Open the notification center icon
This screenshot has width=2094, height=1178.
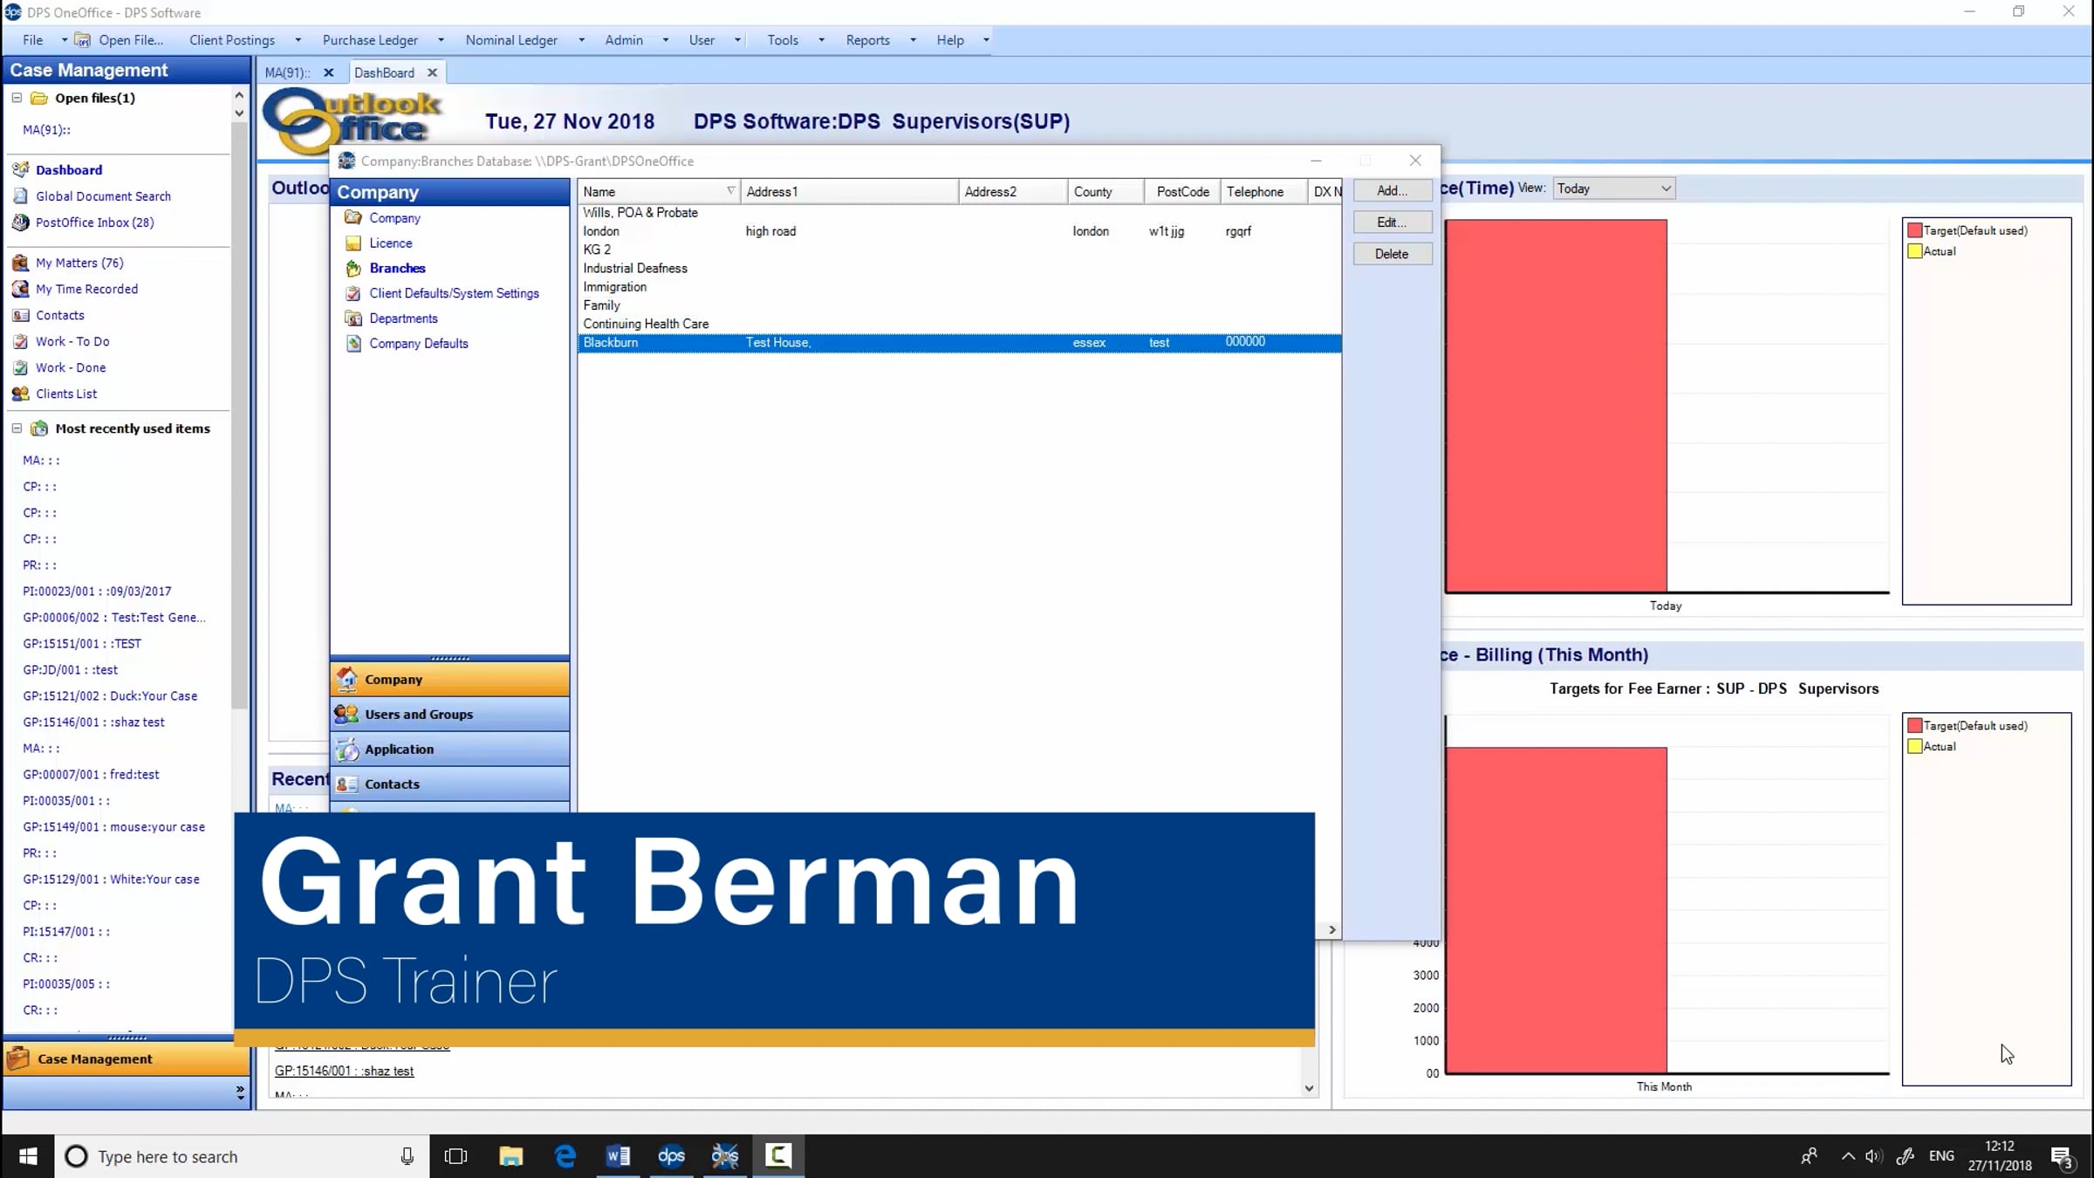(2063, 1157)
